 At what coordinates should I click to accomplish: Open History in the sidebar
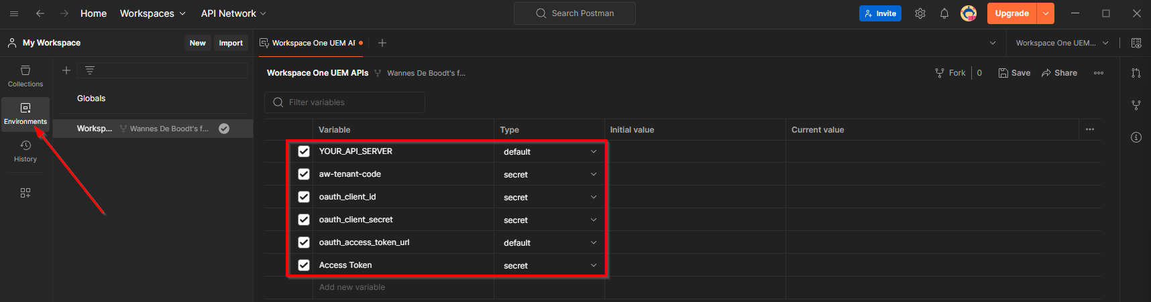(25, 151)
